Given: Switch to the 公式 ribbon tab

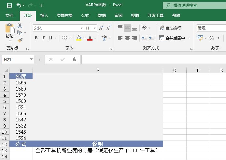Looking at the screenshot, I should tap(85, 15).
